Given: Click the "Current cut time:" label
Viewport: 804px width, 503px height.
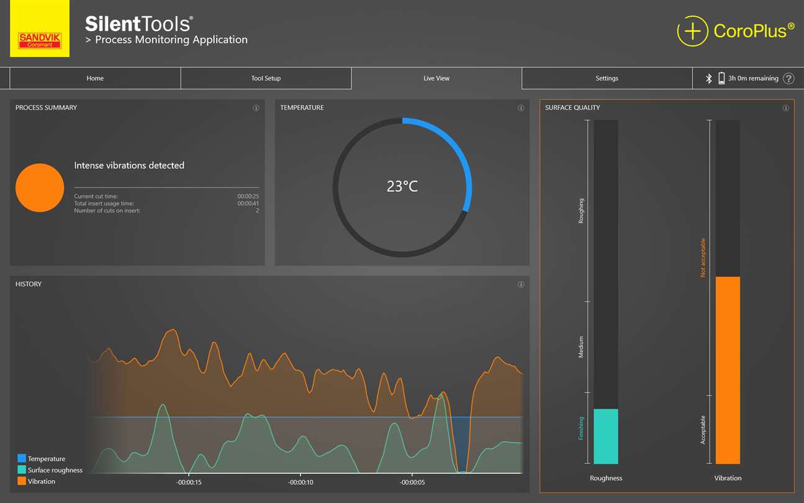Looking at the screenshot, I should (x=96, y=196).
